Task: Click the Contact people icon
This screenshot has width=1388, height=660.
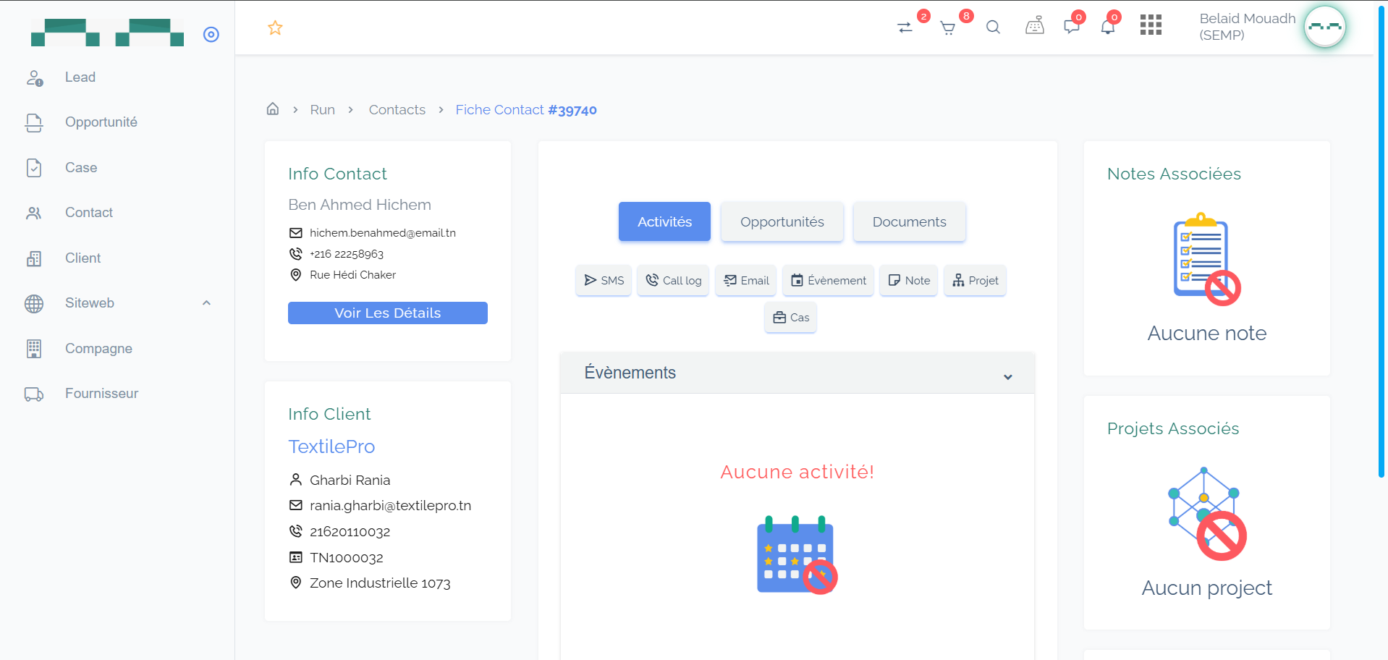Action: coord(34,213)
